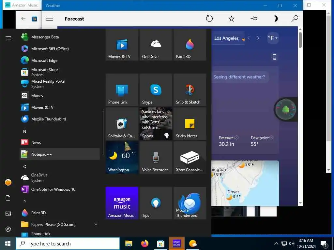This screenshot has height=250, width=334.
Task: Open File Explorer from the taskbar
Action: click(x=129, y=243)
